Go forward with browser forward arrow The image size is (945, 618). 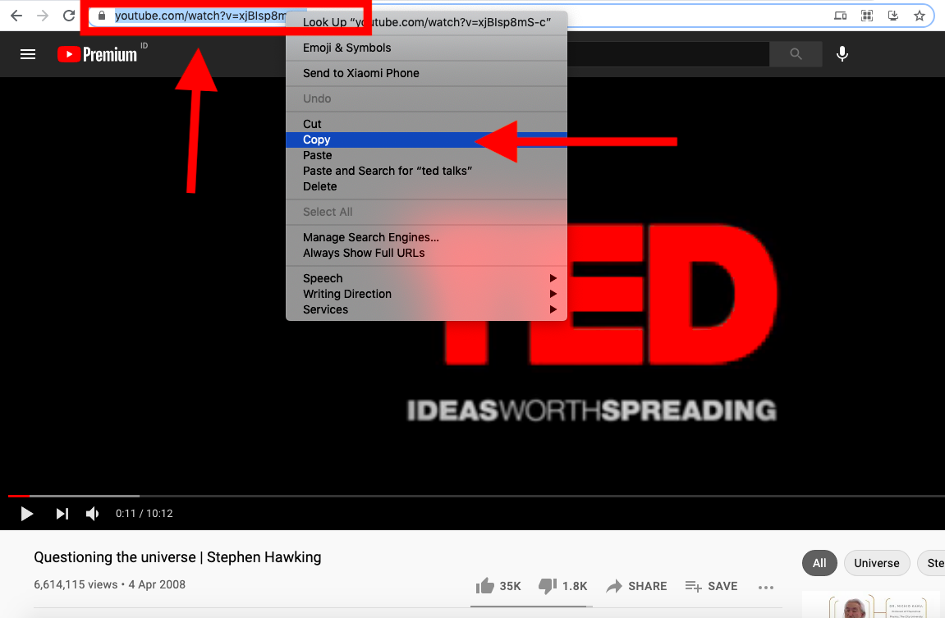(x=42, y=16)
